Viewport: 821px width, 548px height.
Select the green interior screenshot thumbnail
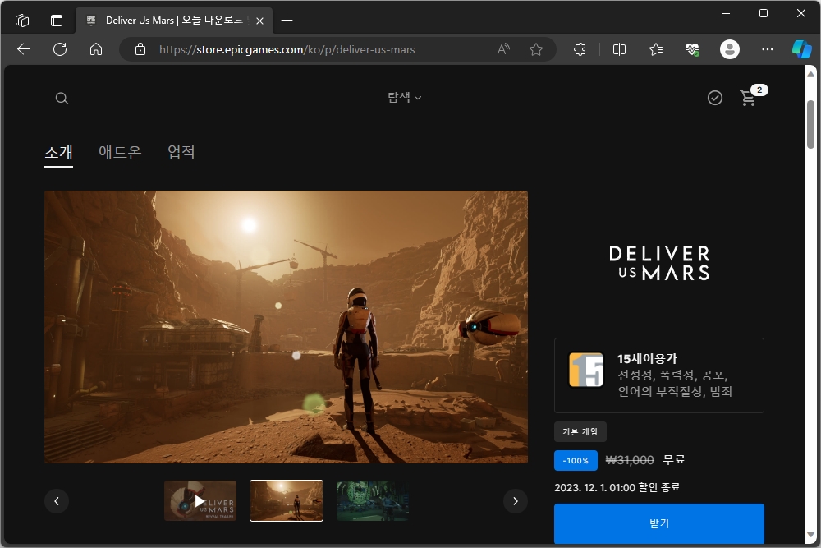pyautogui.click(x=372, y=501)
